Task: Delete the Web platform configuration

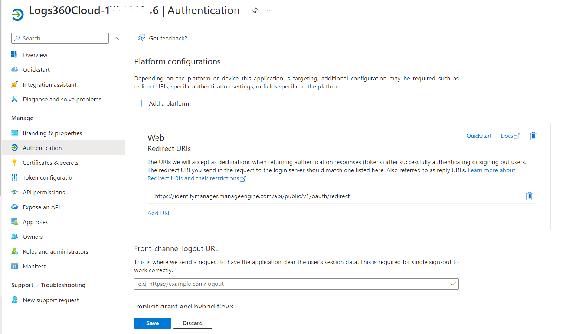Action: (533, 136)
